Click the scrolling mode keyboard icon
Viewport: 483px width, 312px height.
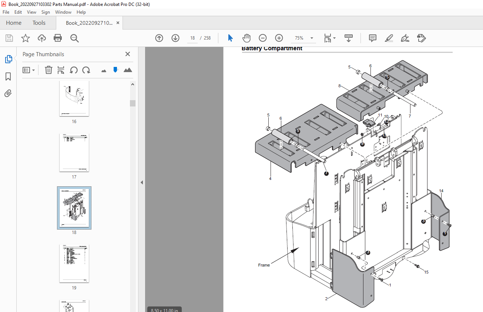pyautogui.click(x=348, y=38)
